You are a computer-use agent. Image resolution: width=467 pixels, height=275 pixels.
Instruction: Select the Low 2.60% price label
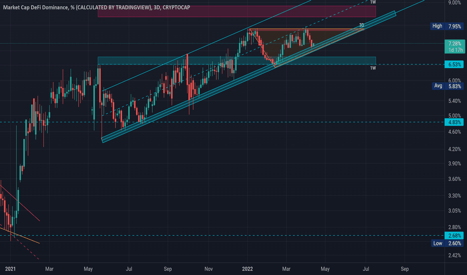[x=447, y=243]
